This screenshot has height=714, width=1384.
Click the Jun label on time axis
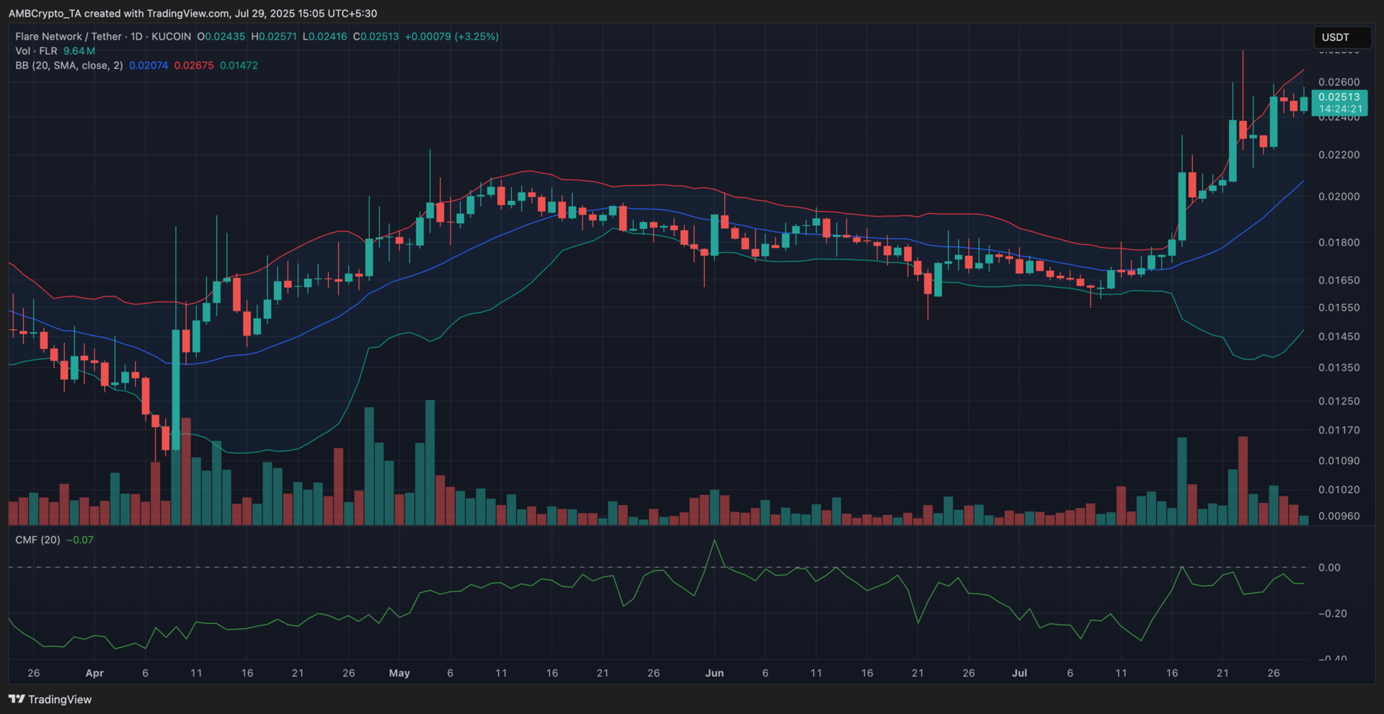(714, 673)
